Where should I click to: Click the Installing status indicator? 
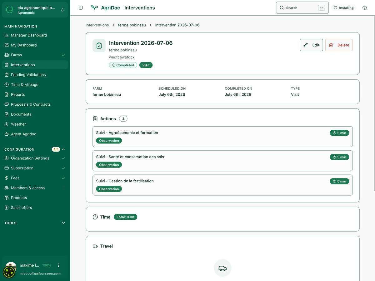click(344, 8)
